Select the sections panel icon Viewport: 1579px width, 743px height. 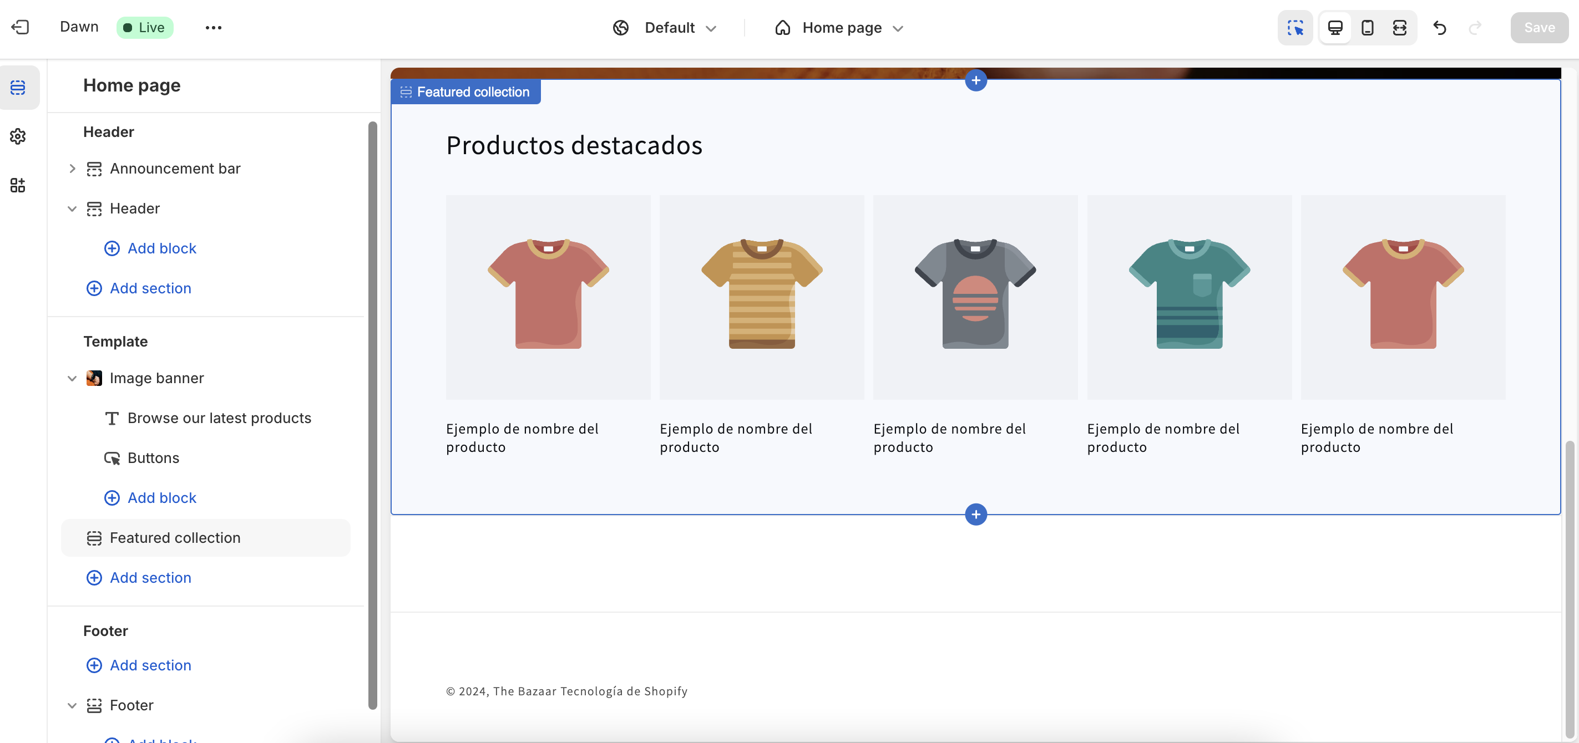coord(18,87)
